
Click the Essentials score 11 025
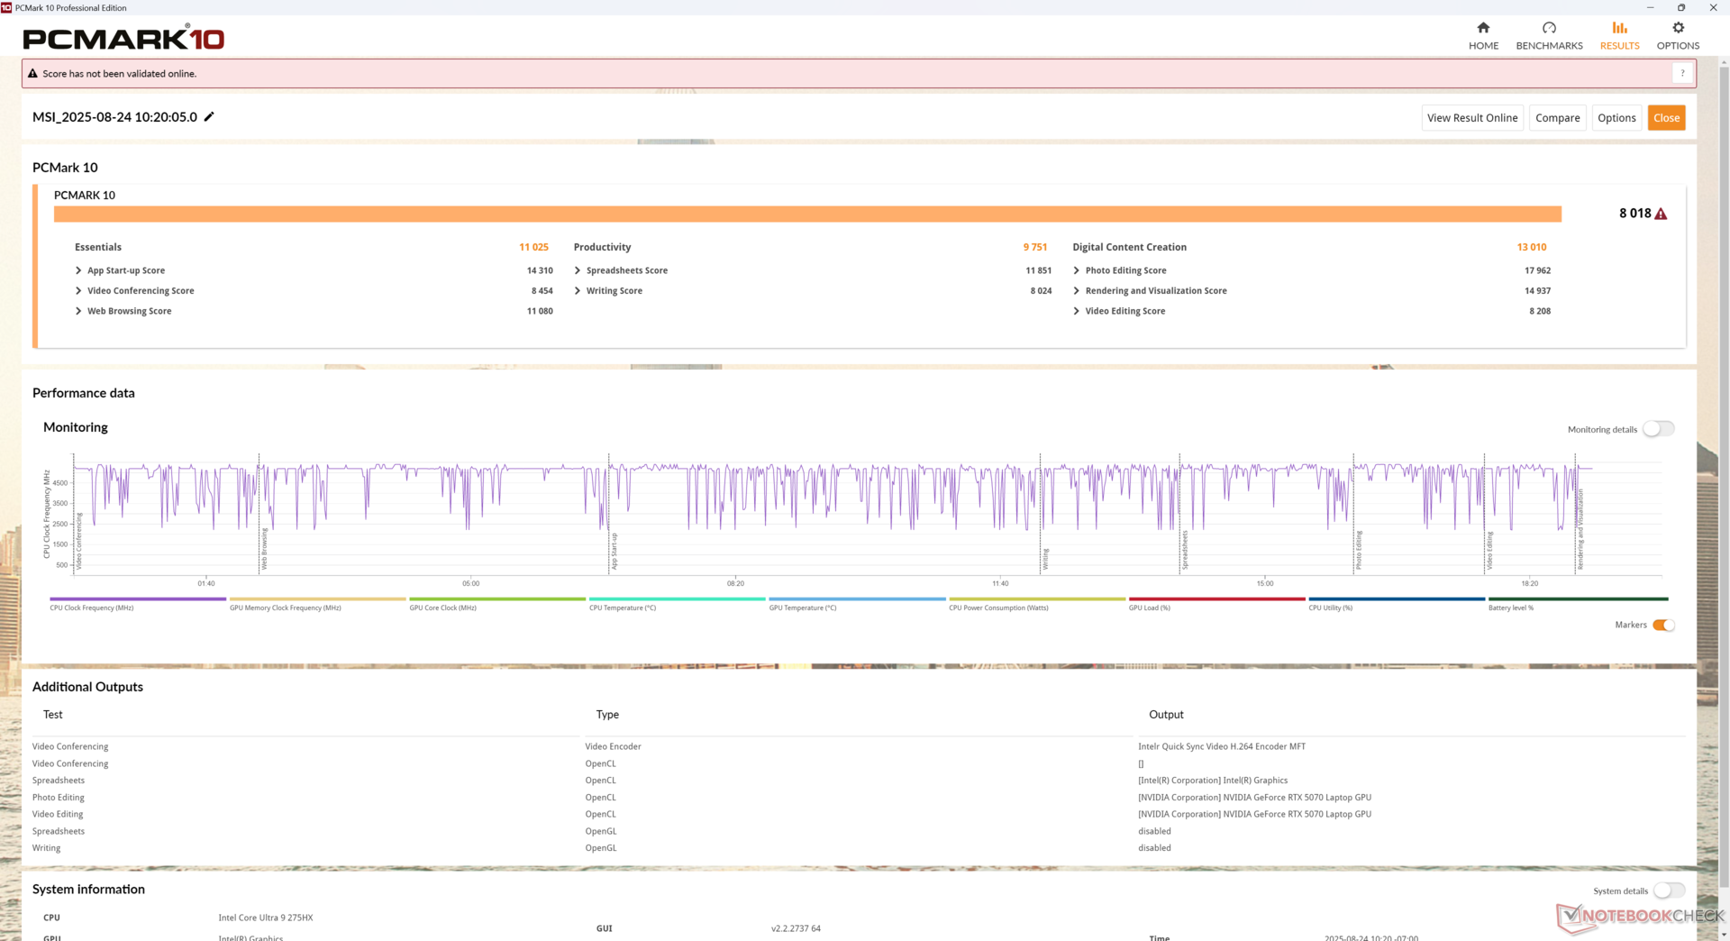pyautogui.click(x=533, y=247)
